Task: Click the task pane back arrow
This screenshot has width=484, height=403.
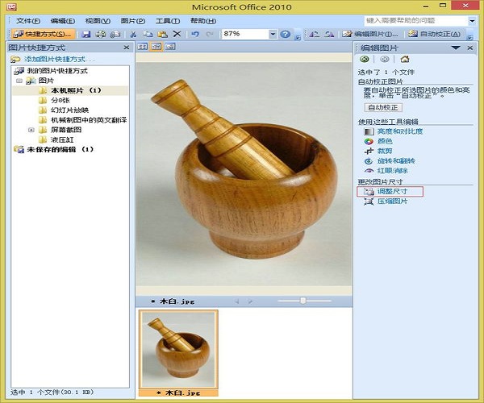Action: click(x=365, y=59)
